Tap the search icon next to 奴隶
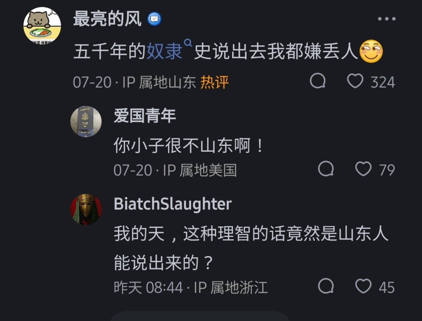 188,43
